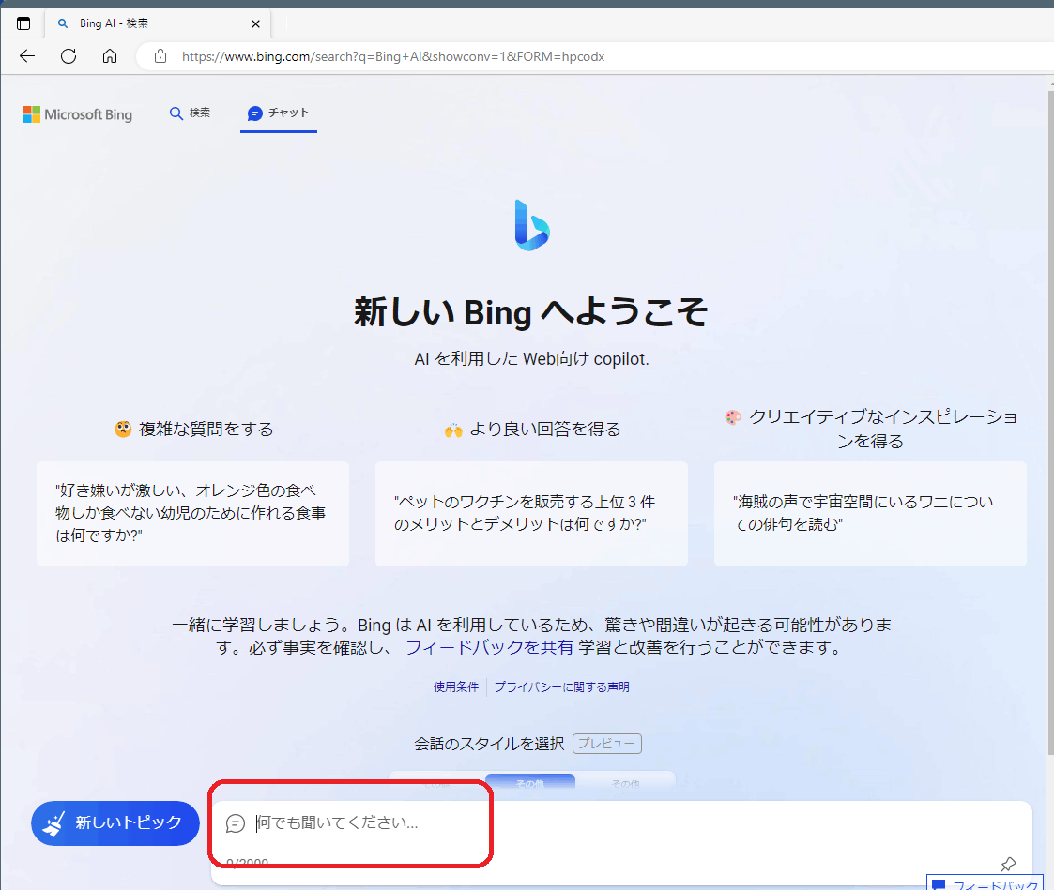The height and width of the screenshot is (890, 1054).
Task: Click the address bar URL
Action: click(x=393, y=56)
